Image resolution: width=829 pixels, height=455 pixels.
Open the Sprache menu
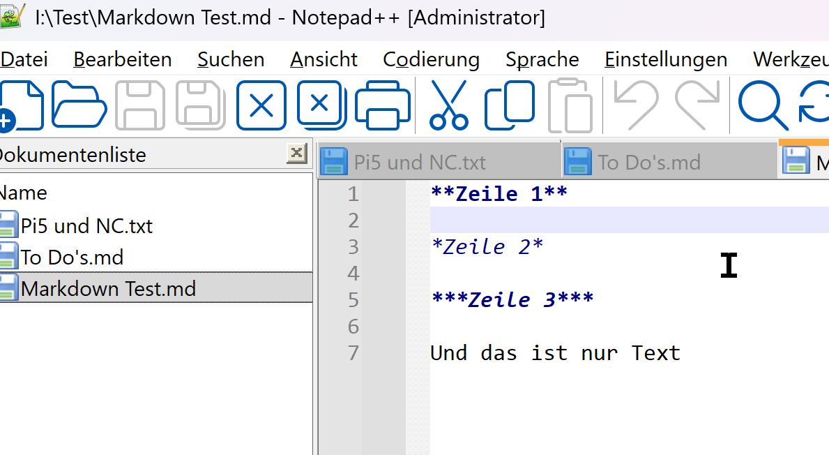pos(542,59)
